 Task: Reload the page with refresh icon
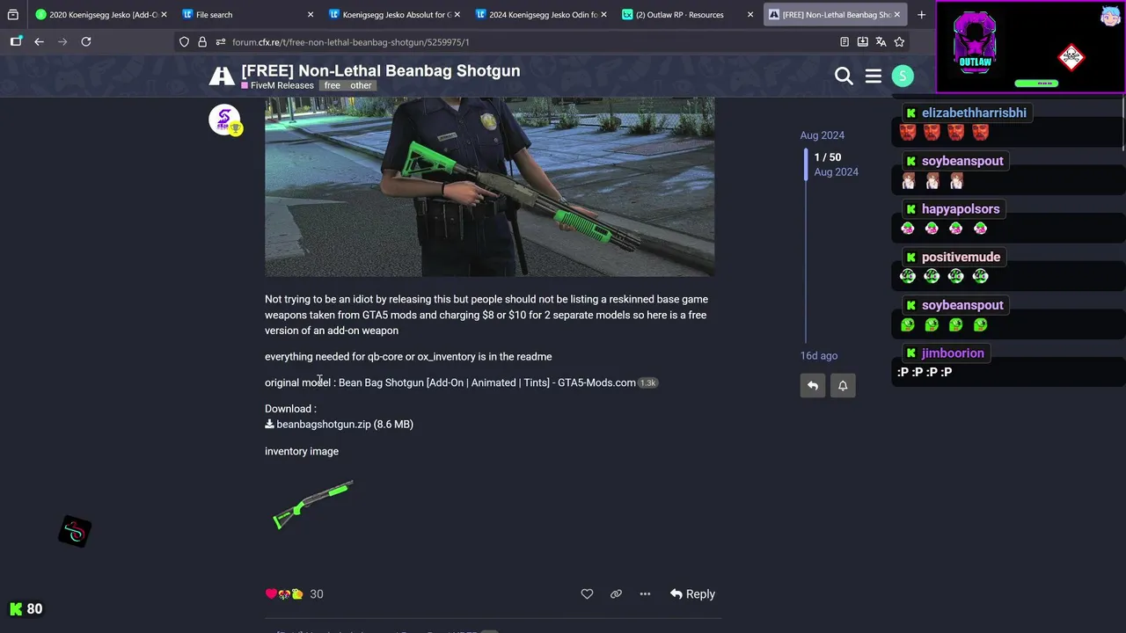click(86, 41)
